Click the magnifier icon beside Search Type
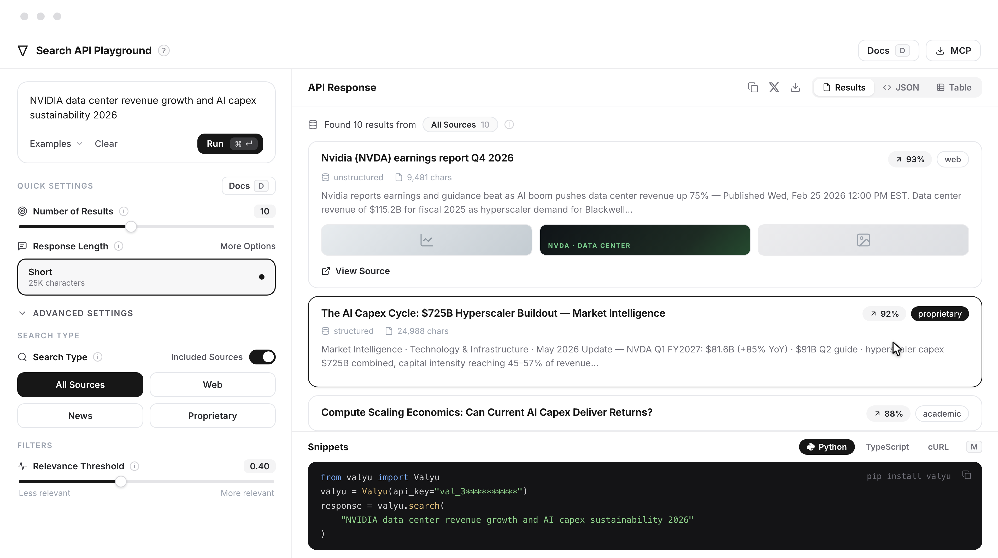 point(22,357)
